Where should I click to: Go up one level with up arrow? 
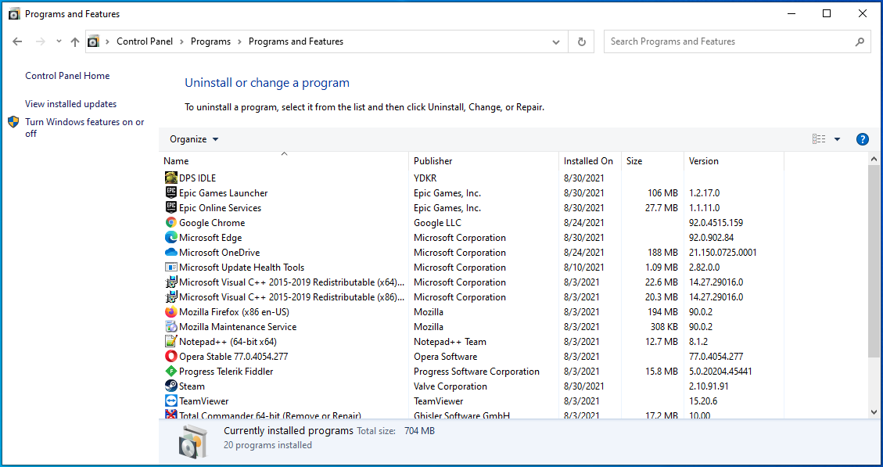(x=75, y=42)
